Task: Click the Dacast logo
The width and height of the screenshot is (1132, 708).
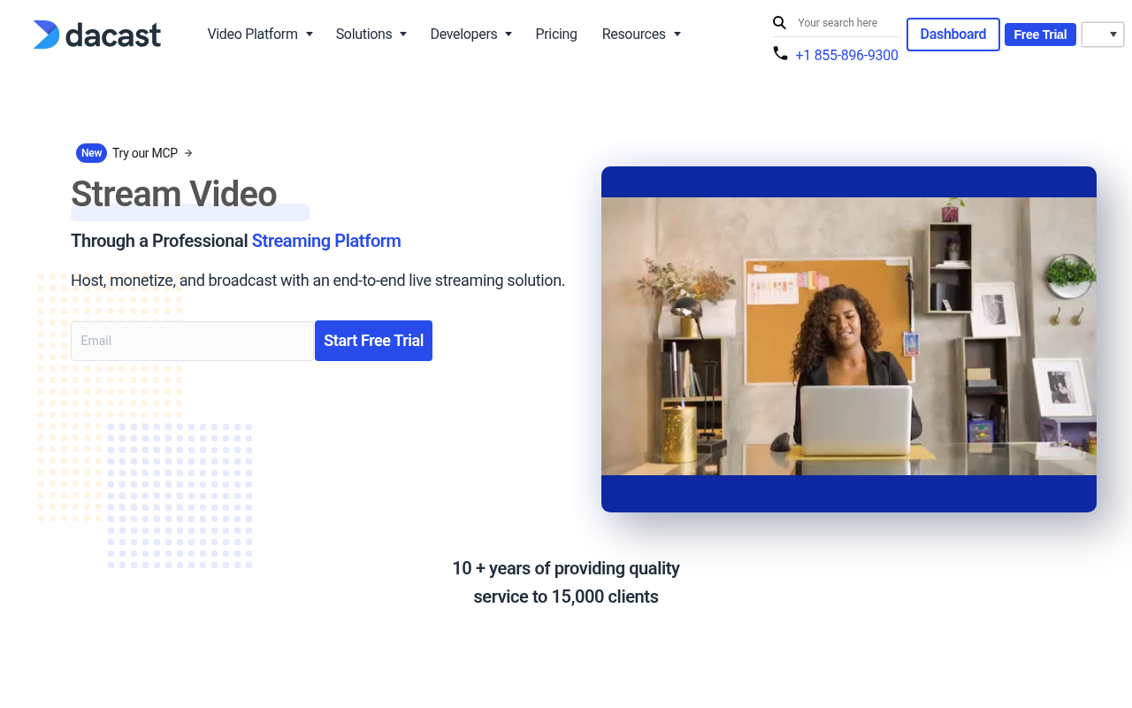Action: [x=97, y=35]
